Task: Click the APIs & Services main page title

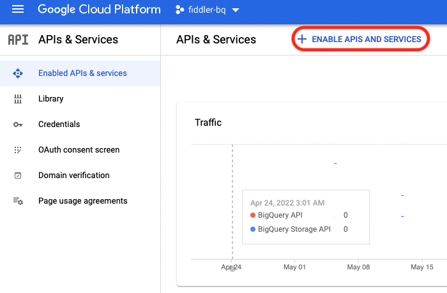Action: pos(216,40)
